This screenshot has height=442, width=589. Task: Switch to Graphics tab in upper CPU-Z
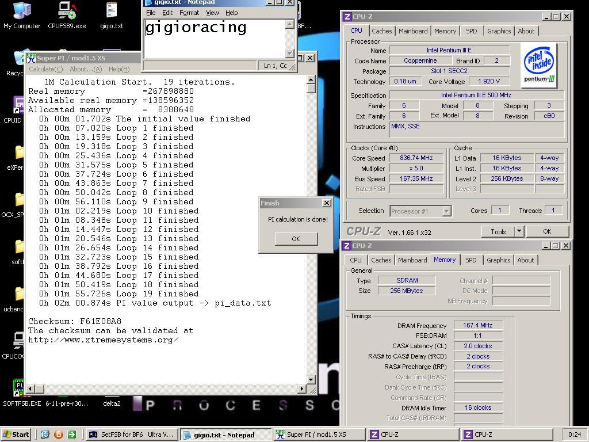coord(499,31)
